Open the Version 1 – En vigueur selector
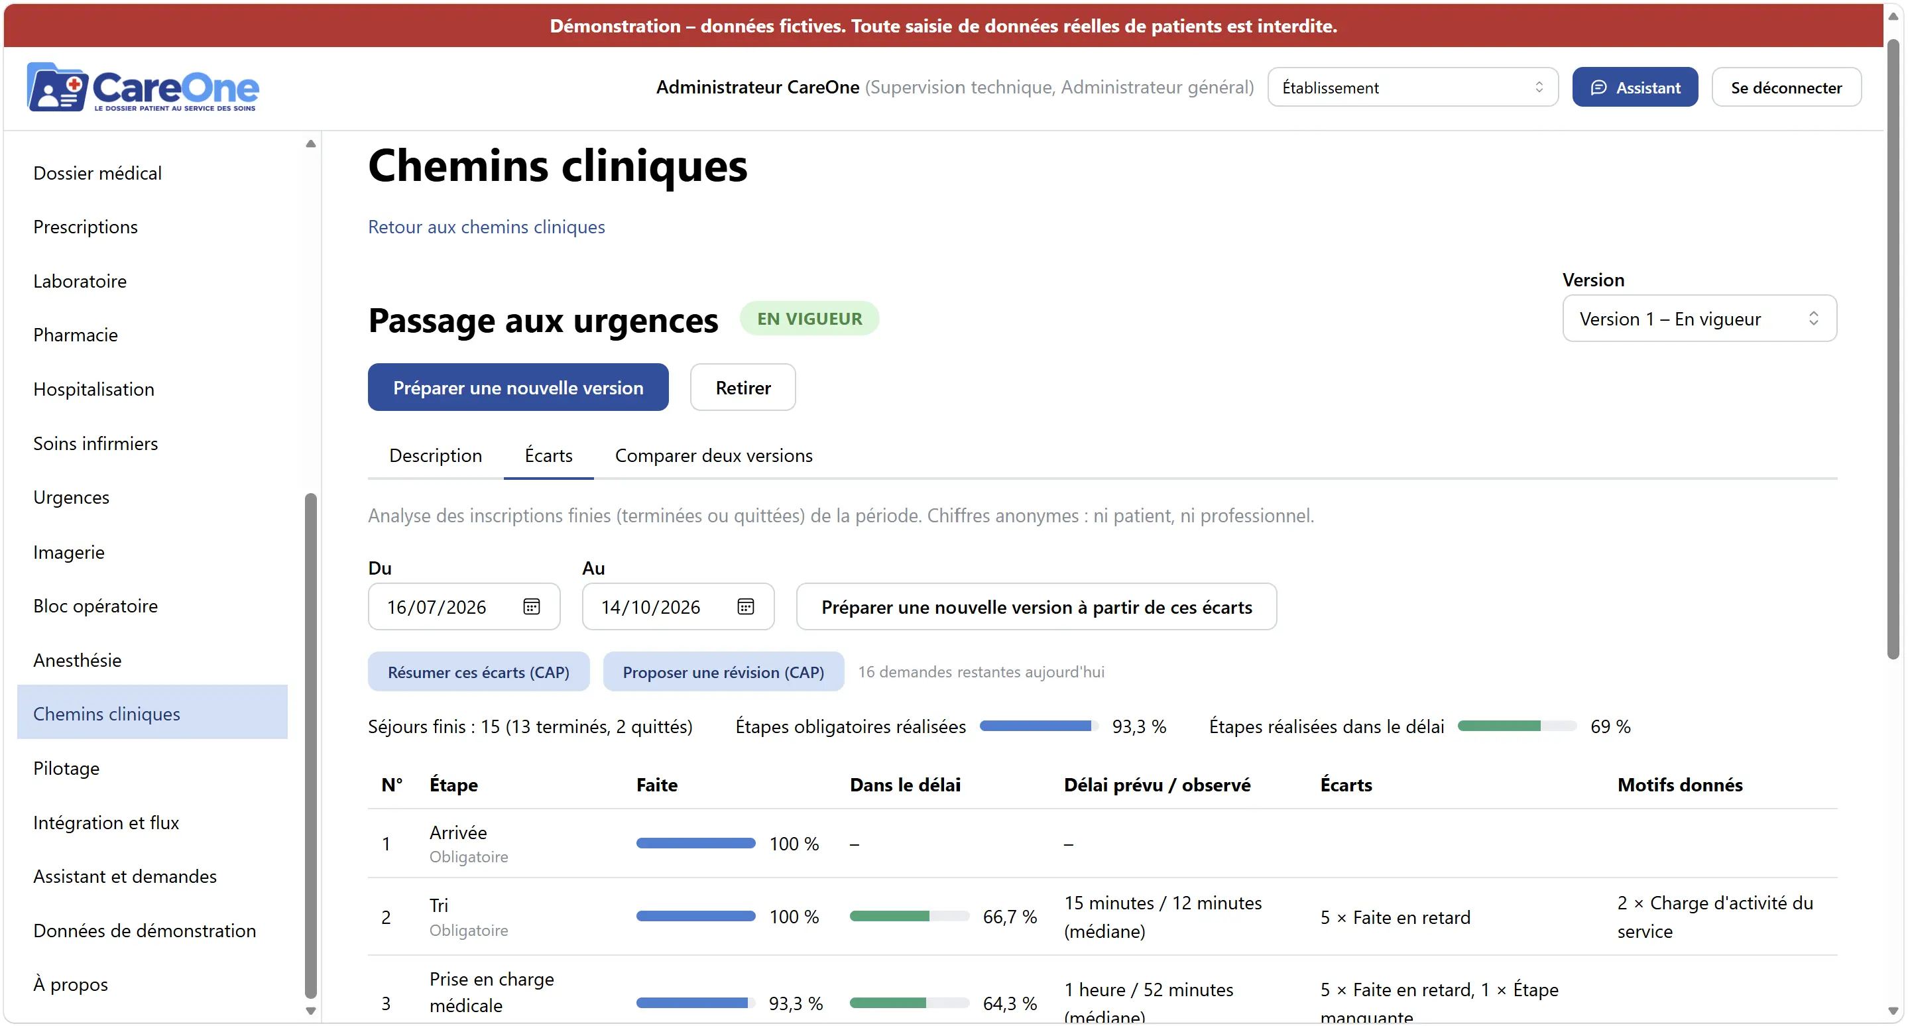The height and width of the screenshot is (1026, 1908). pyautogui.click(x=1699, y=318)
